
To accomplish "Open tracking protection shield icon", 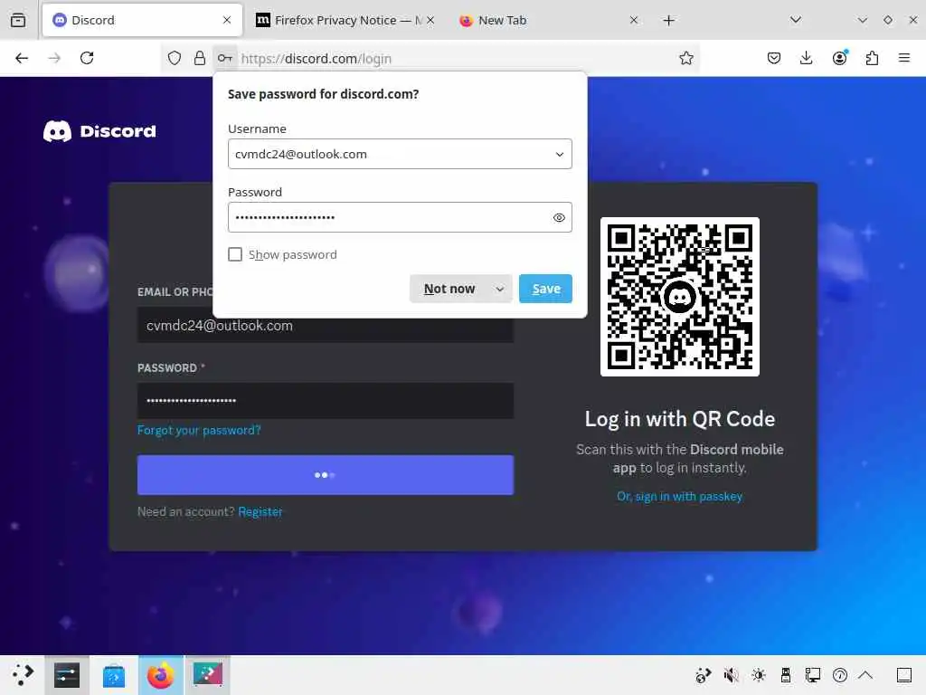I will pyautogui.click(x=175, y=58).
